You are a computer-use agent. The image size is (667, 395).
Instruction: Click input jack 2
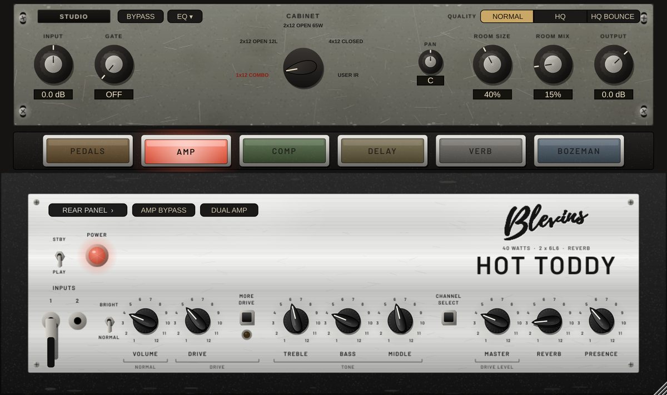78,321
